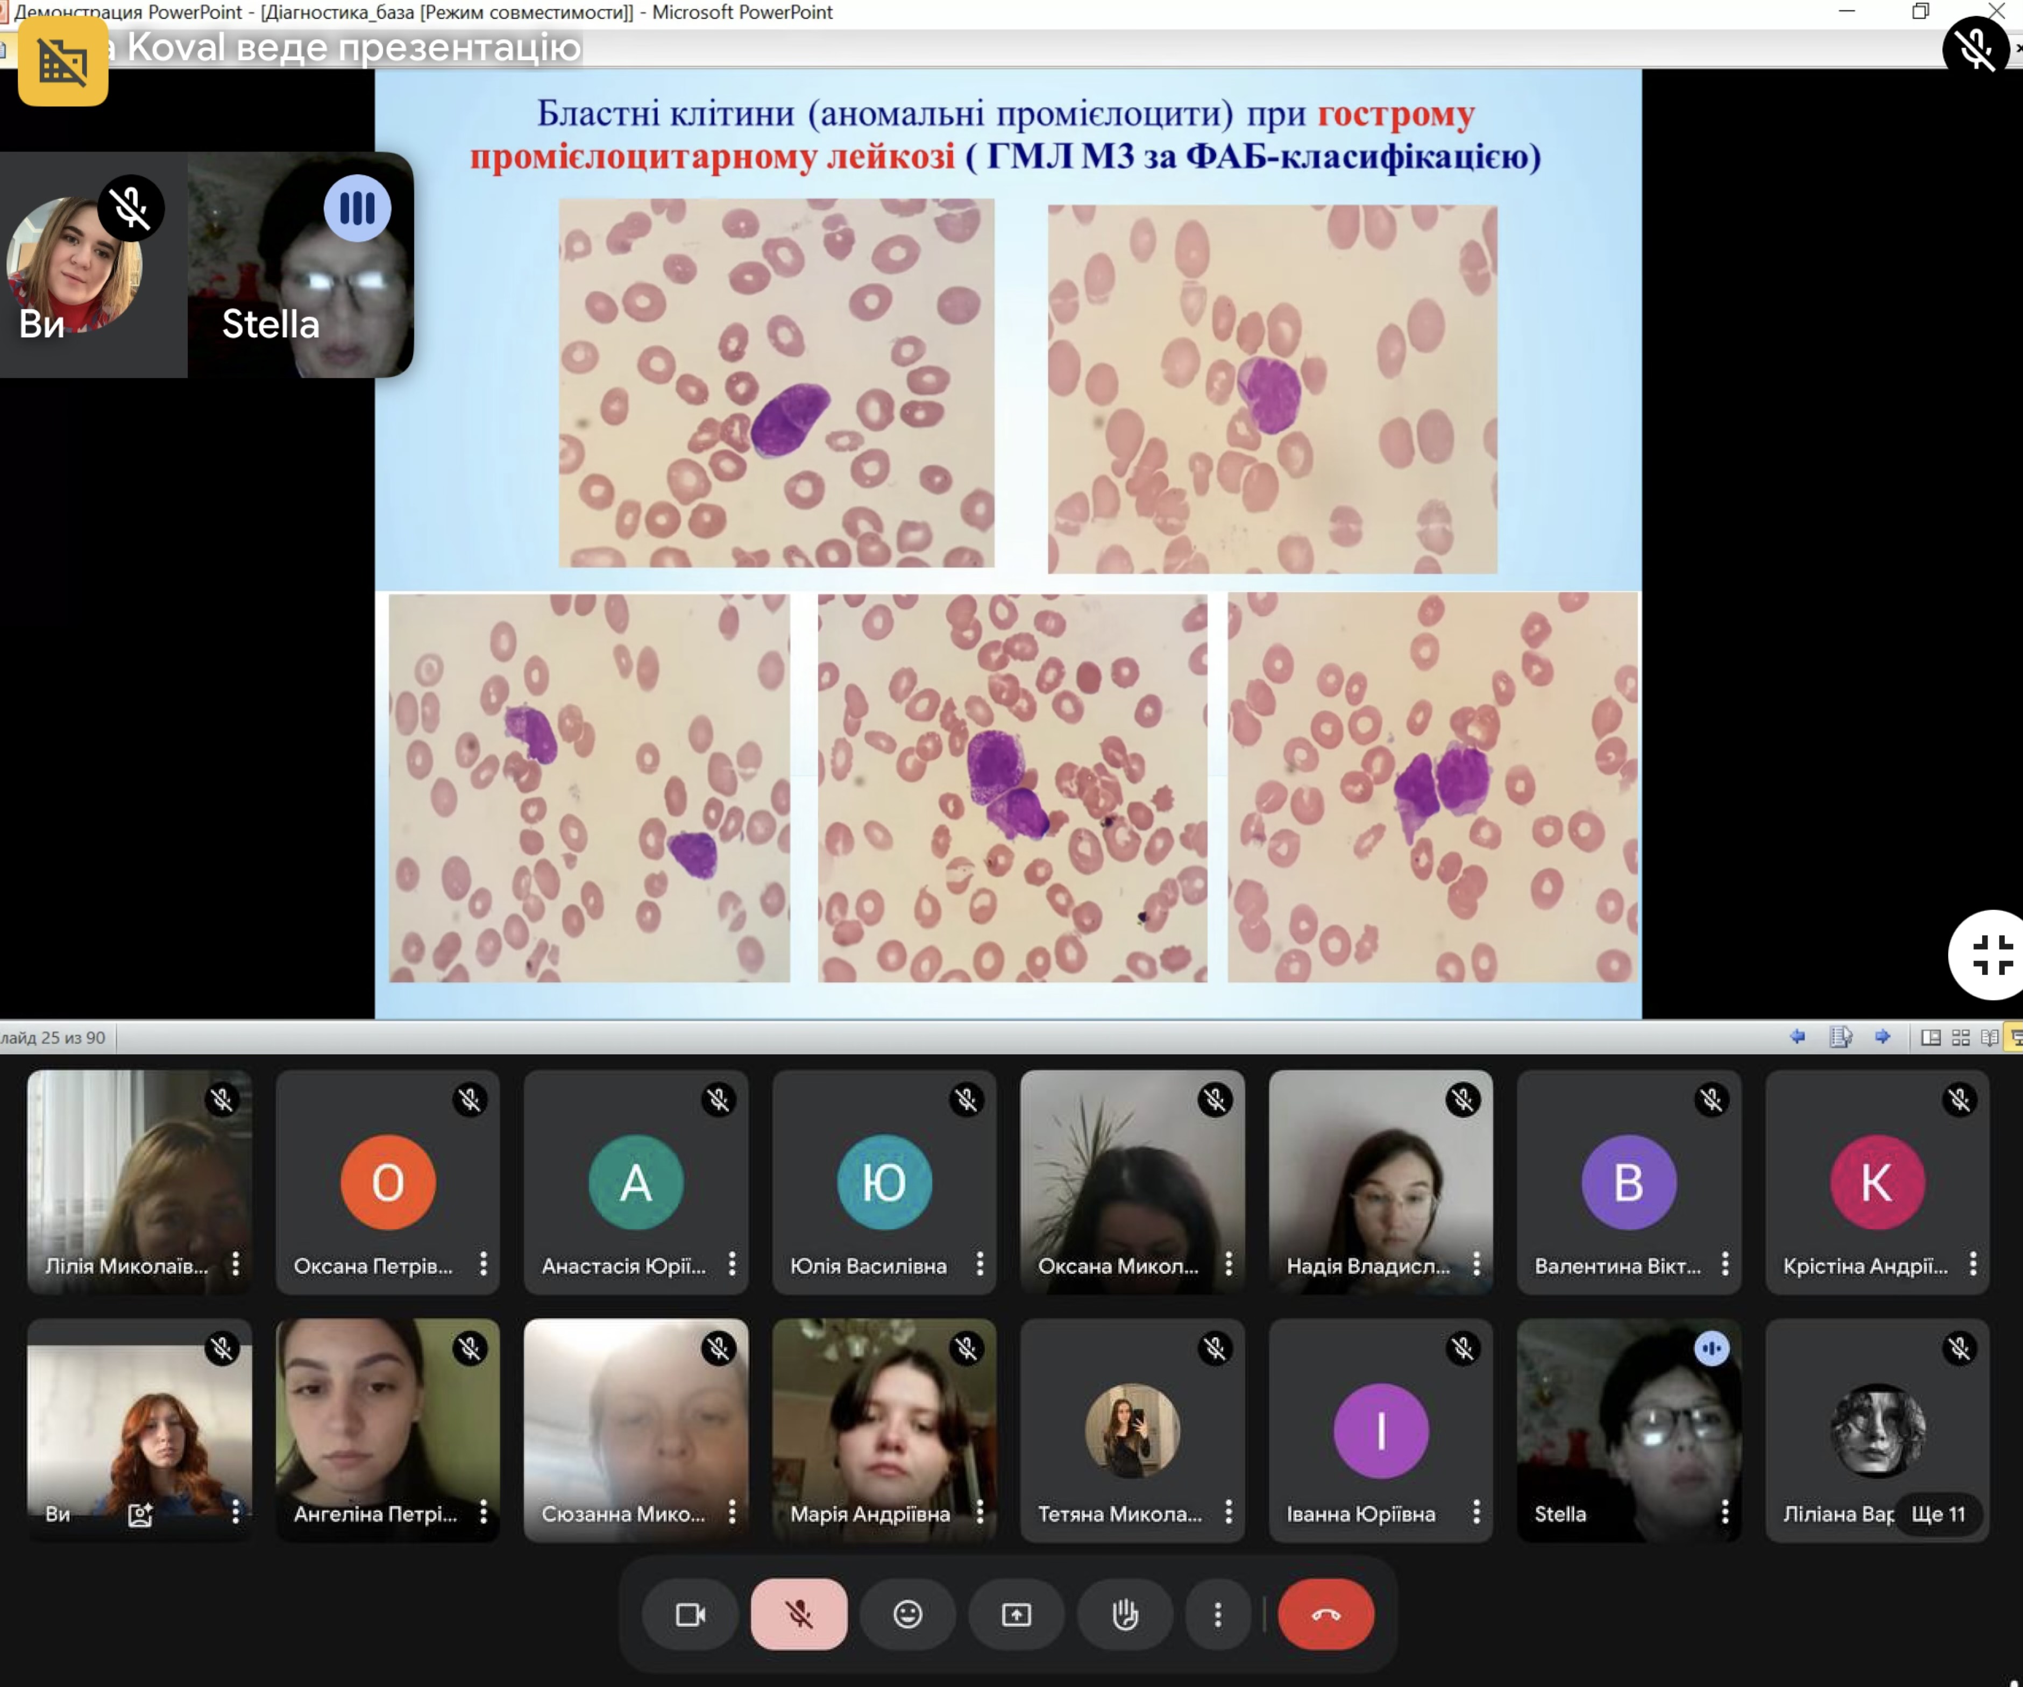2023x1687 pixels.
Task: Raise hand using the hand icon
Action: pyautogui.click(x=1124, y=1614)
